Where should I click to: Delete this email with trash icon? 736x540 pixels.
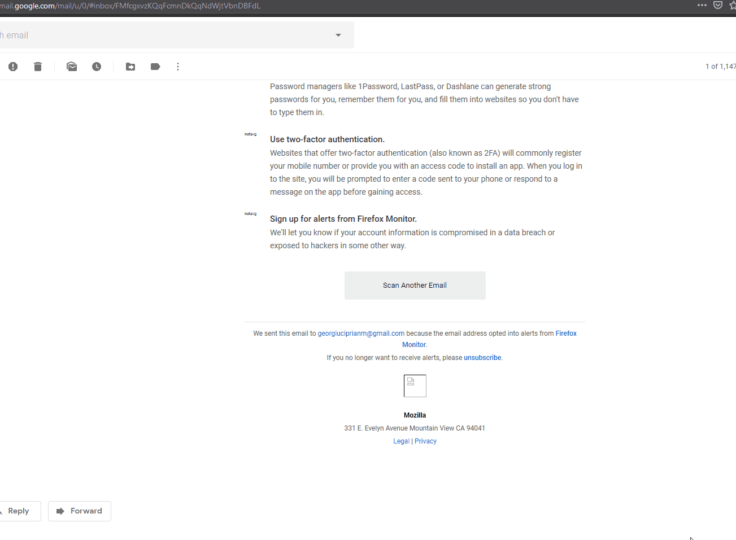[38, 67]
